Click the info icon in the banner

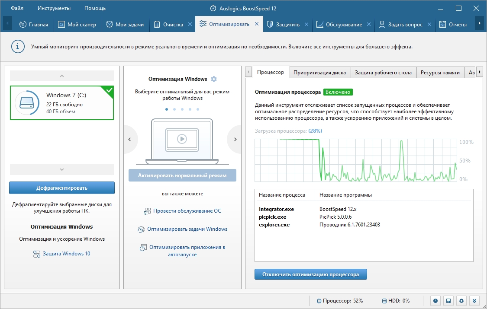coord(18,47)
